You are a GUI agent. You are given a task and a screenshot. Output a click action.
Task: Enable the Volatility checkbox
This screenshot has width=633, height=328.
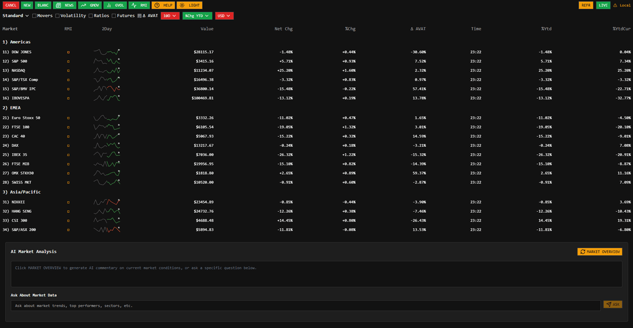click(57, 16)
